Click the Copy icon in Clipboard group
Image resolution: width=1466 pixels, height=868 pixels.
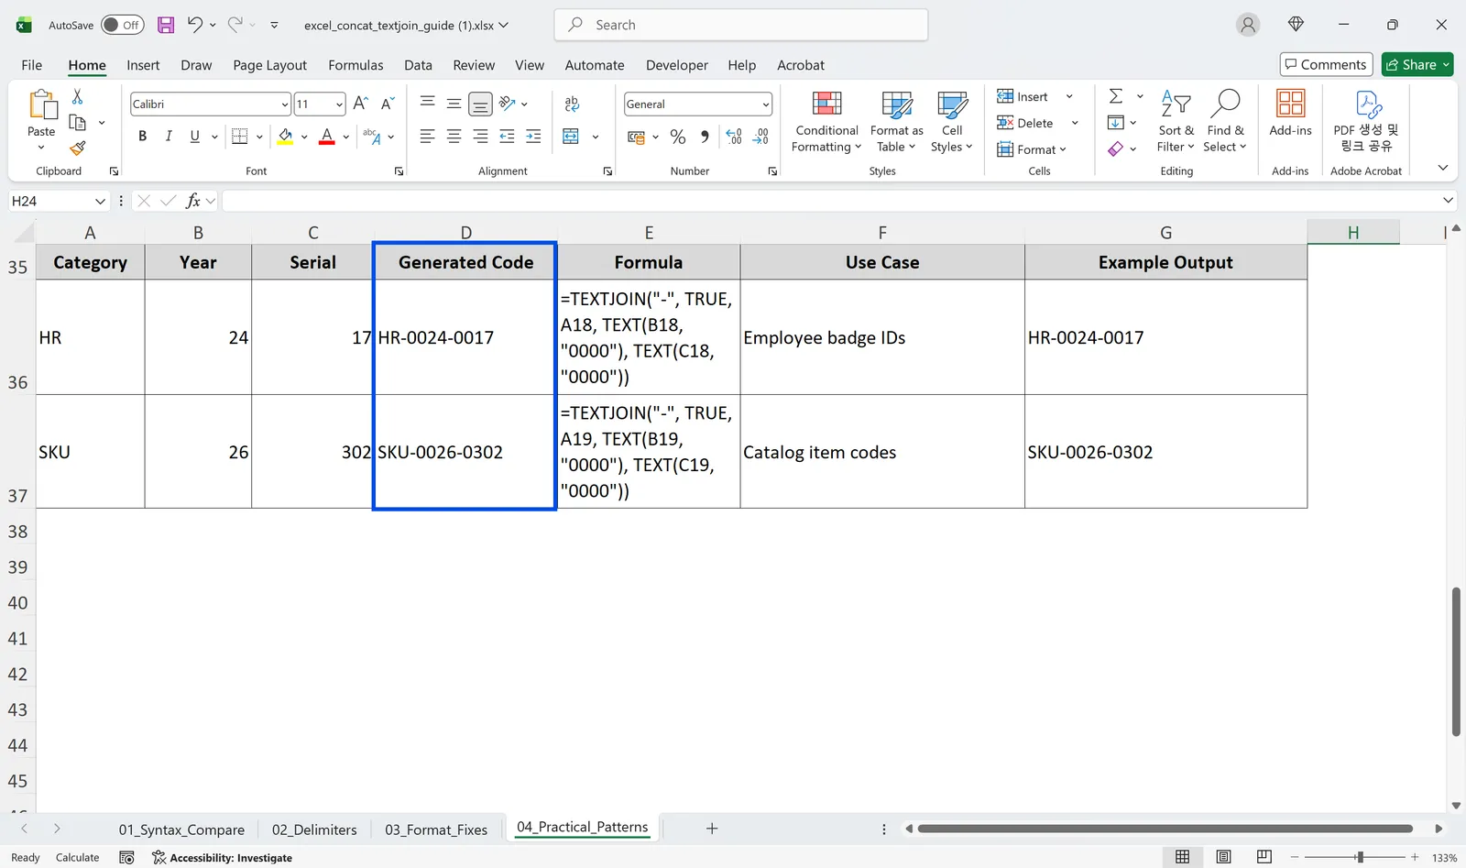point(78,122)
